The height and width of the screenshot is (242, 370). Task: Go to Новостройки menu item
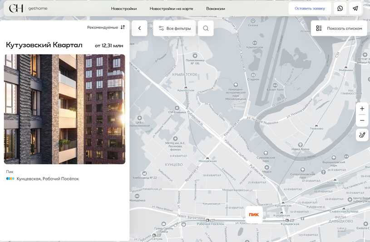click(x=123, y=9)
